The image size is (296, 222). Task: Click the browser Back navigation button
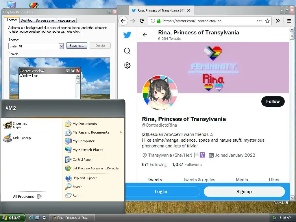[x=123, y=21]
